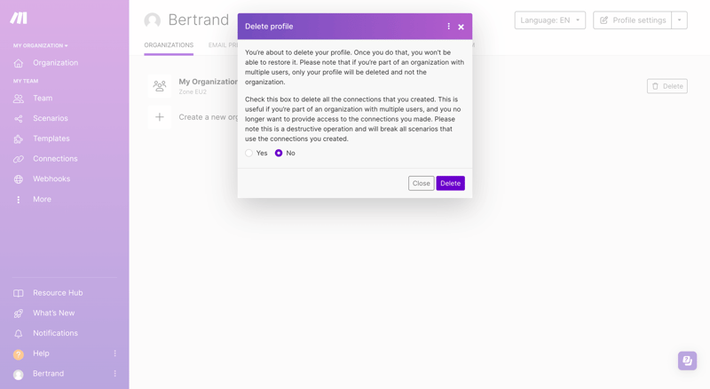Expand the Profile settings arrow dropdown
This screenshot has height=389, width=710.
tap(679, 20)
